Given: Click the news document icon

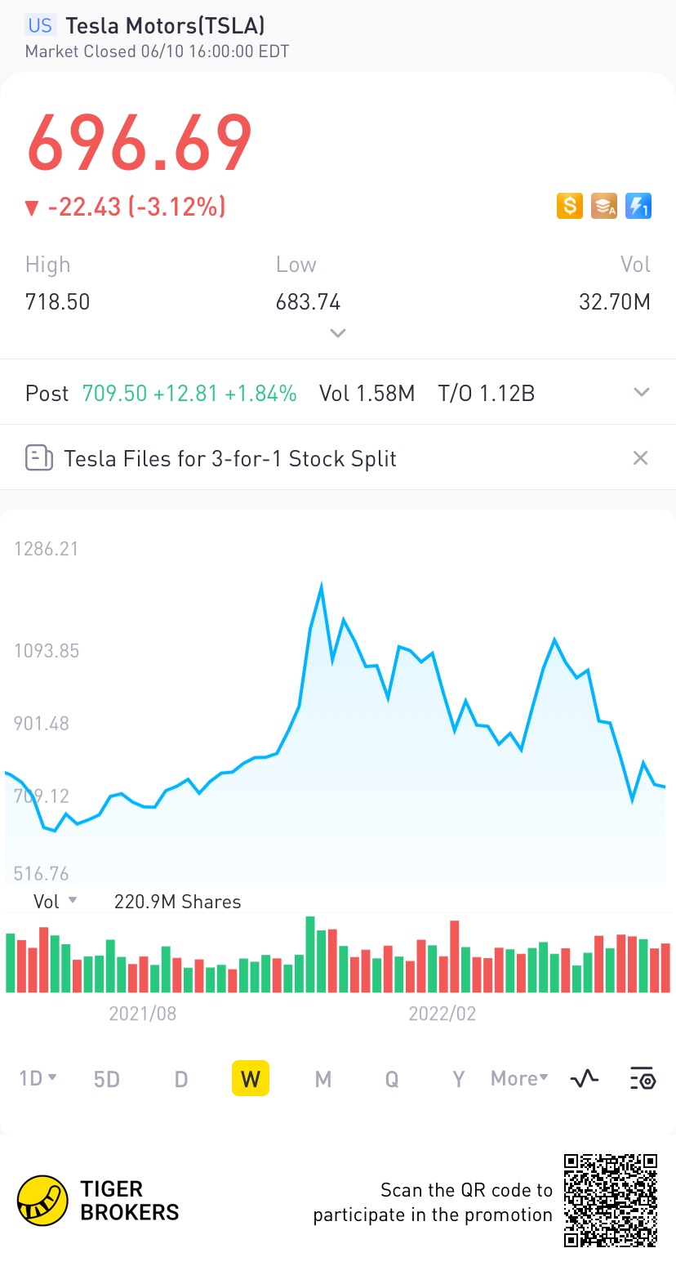Looking at the screenshot, I should pyautogui.click(x=38, y=458).
